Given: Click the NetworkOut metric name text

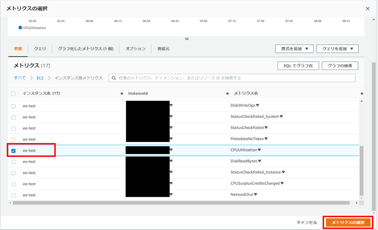Looking at the screenshot, I should (242, 194).
